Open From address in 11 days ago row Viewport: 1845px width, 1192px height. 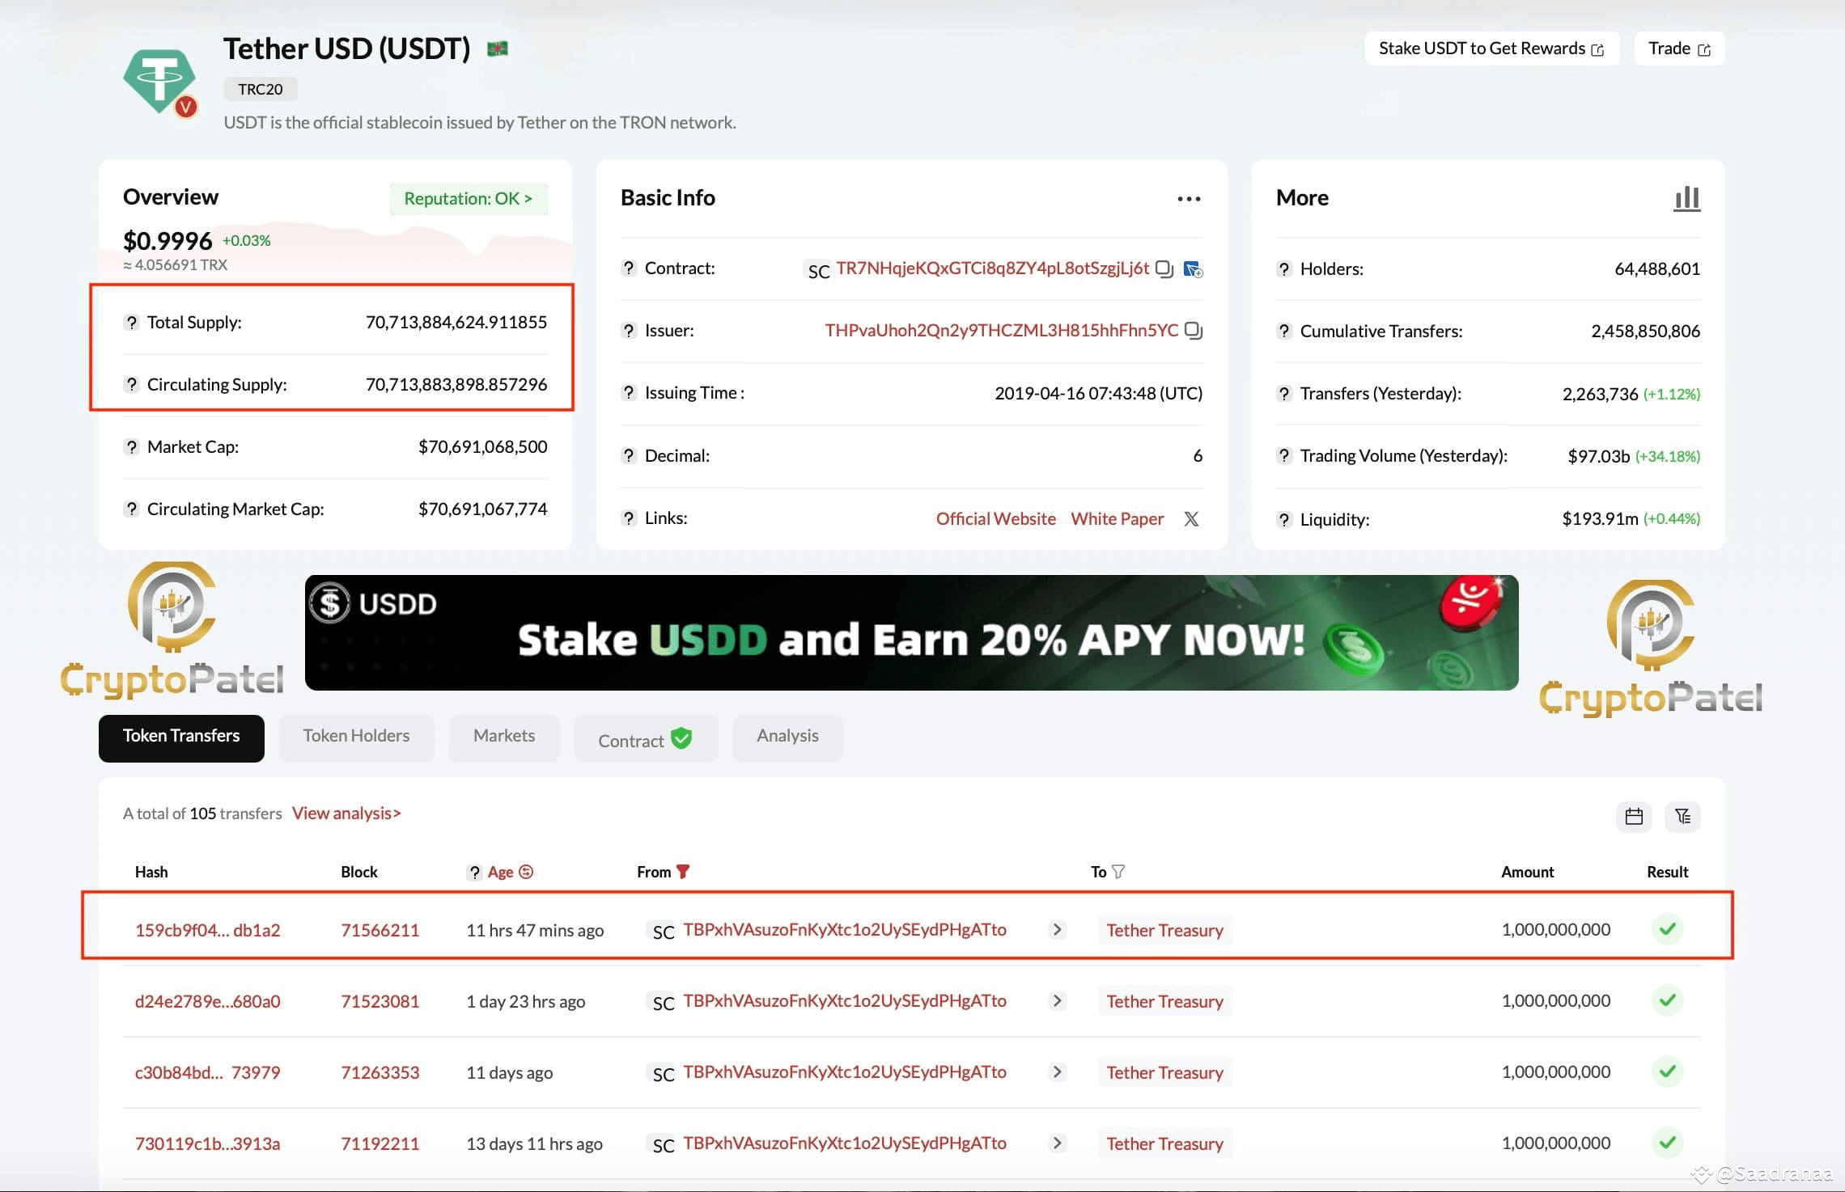click(845, 1072)
